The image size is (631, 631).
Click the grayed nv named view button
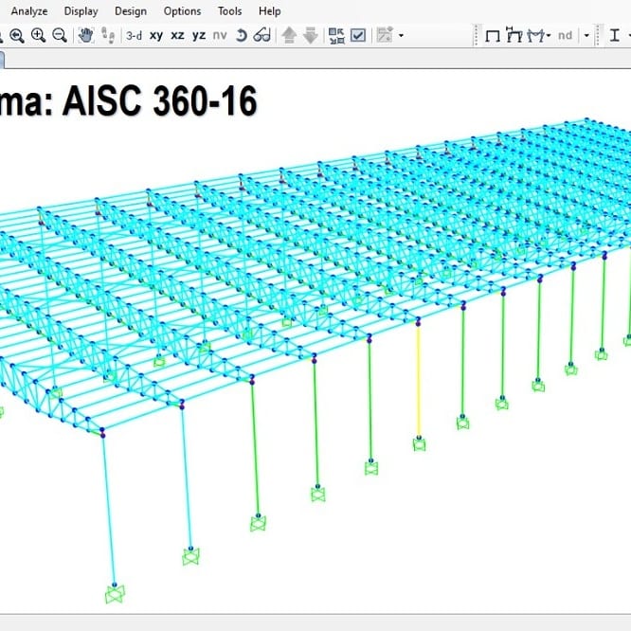tap(220, 36)
